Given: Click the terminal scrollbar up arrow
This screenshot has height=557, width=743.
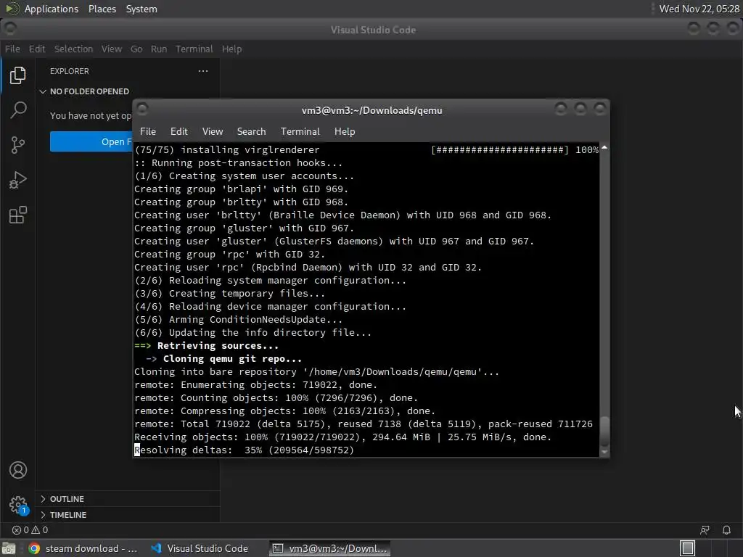Looking at the screenshot, I should [604, 148].
